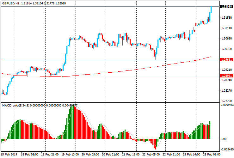Click price scale value 1.28270

coord(226,91)
